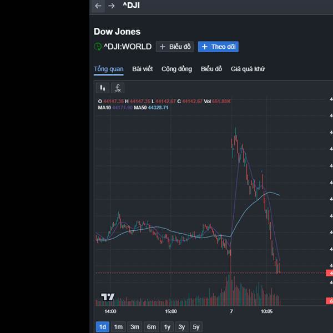Select the 5y time range
The image size is (333, 333).
(x=196, y=327)
